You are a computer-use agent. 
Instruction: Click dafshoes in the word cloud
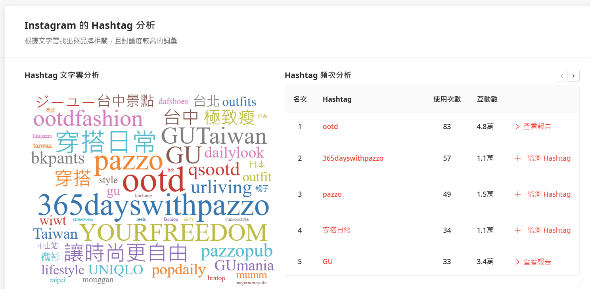[173, 101]
